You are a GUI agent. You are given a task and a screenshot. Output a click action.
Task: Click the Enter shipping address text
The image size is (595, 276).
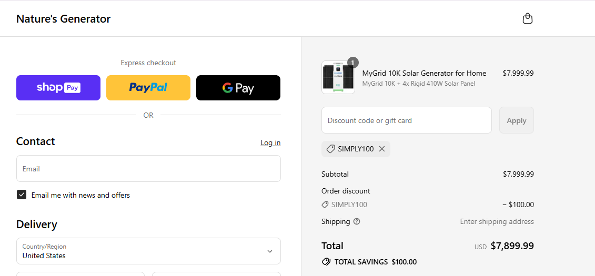point(497,221)
